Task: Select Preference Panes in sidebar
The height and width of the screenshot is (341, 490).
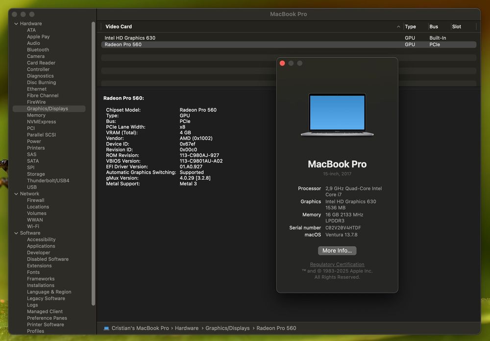Action: point(47,319)
